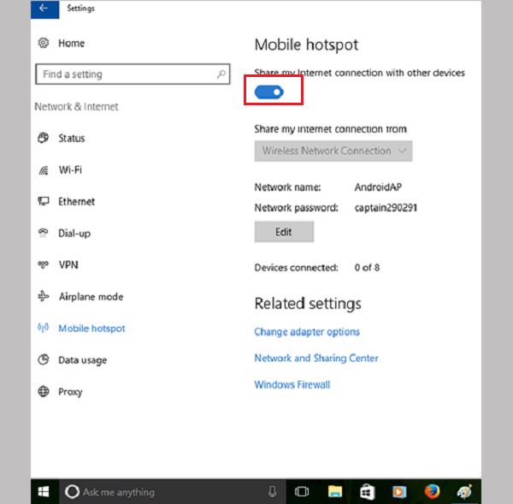Click the Data usage pie icon
This screenshot has height=504, width=513.
pos(43,360)
